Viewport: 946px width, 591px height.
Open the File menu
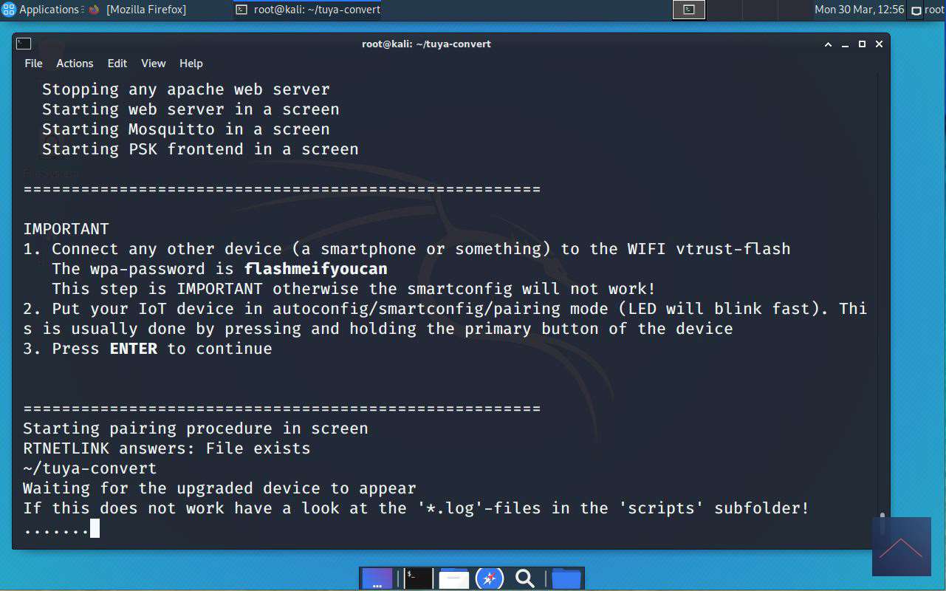tap(33, 64)
